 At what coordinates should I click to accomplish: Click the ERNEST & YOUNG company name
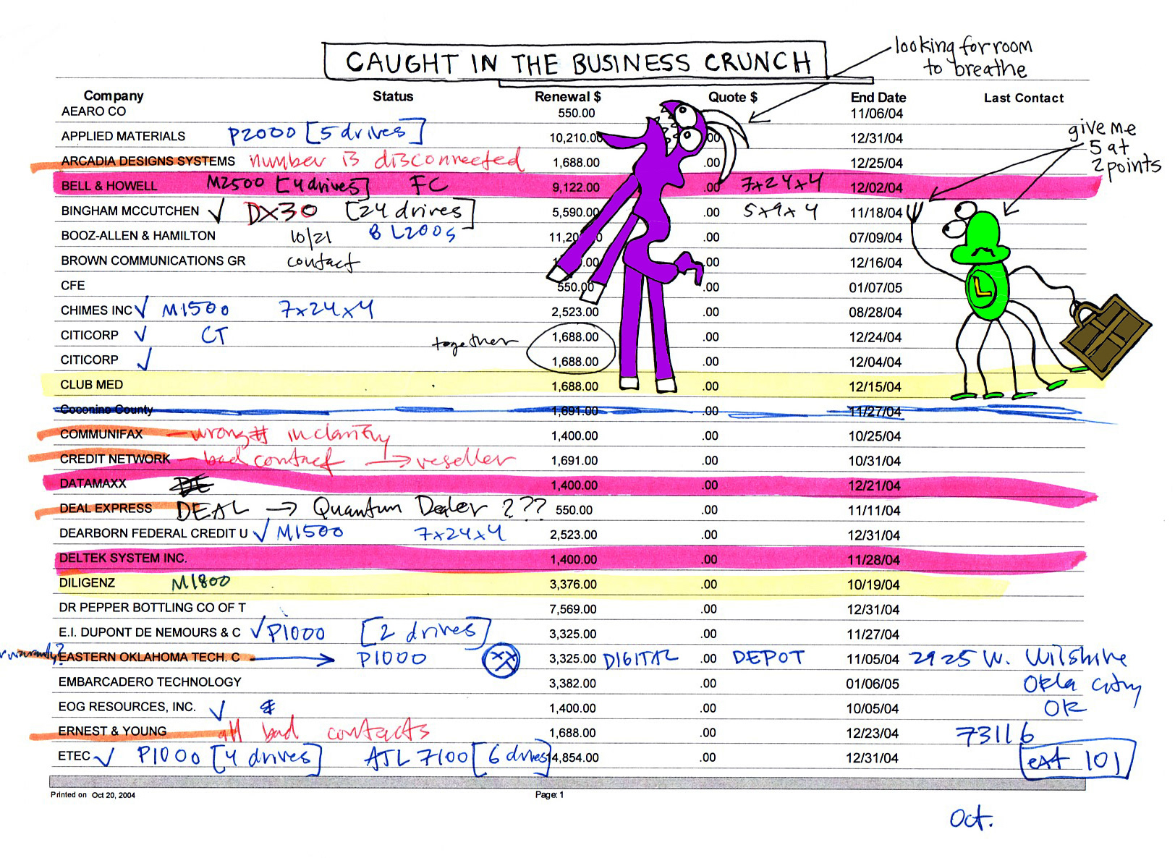pyautogui.click(x=113, y=731)
